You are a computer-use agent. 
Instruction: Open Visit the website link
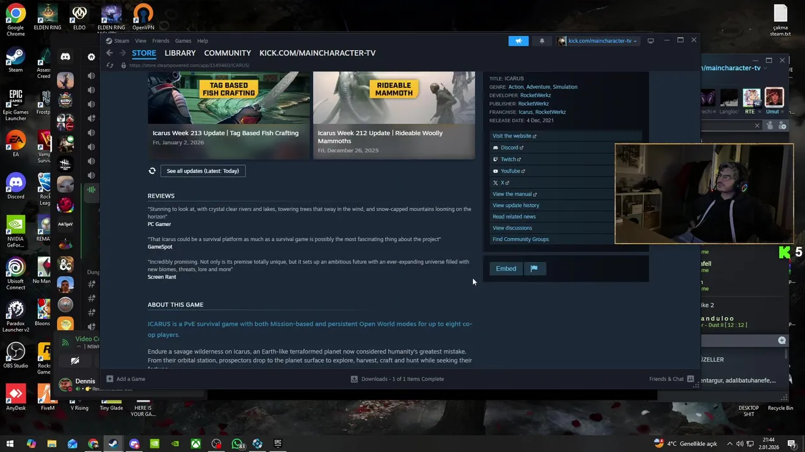[x=514, y=136]
